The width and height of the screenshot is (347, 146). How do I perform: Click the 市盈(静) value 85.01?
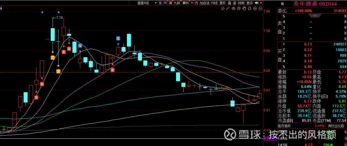(307, 120)
